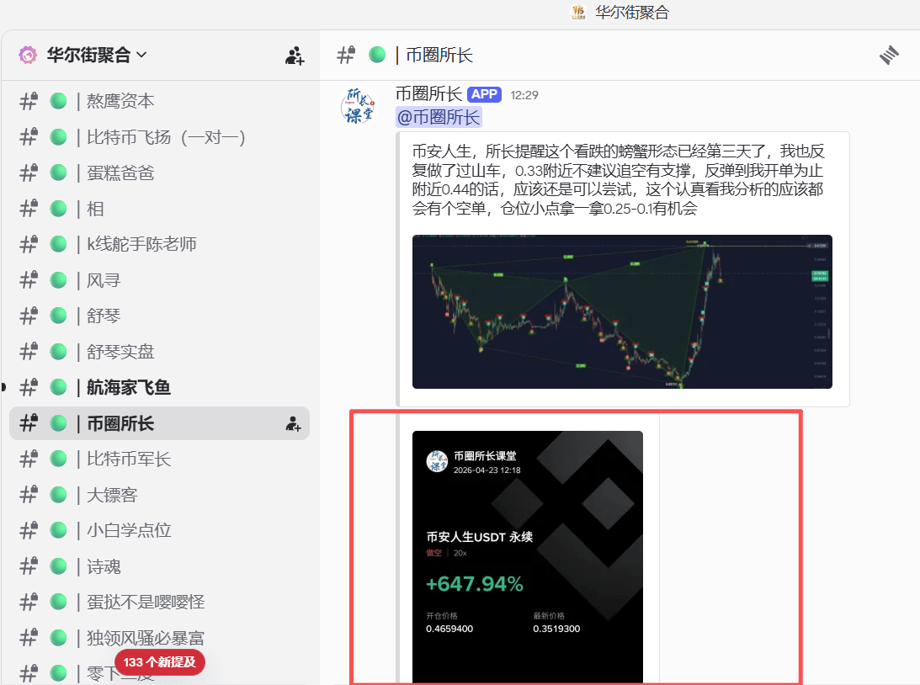Screen dimensions: 920x685
Task: Click the add people icon in sidebar header
Action: 295,56
